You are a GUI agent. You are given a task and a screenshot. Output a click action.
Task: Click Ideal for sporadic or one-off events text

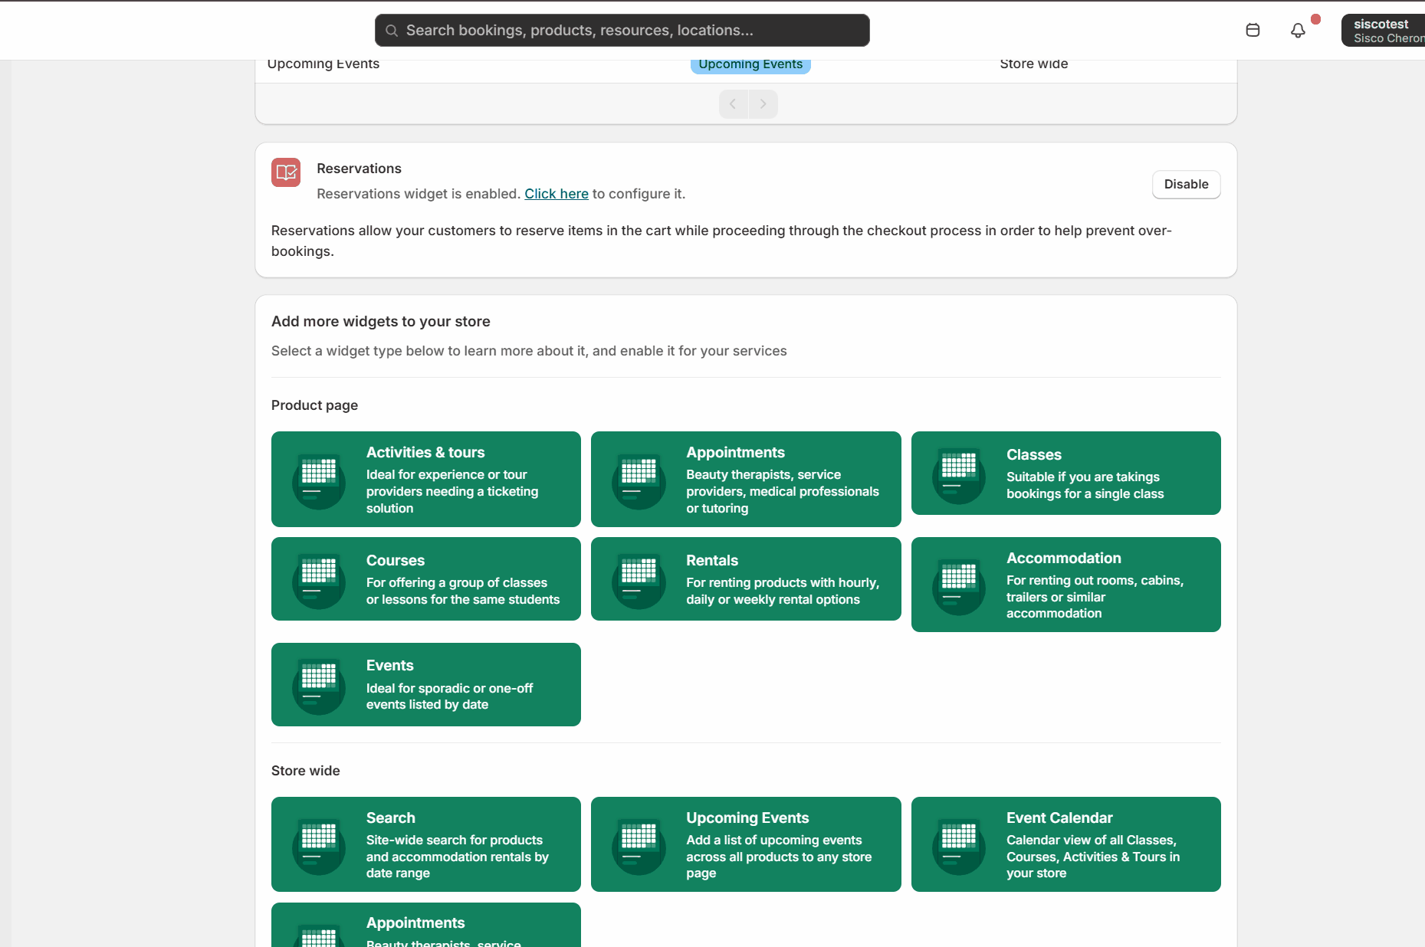tap(449, 696)
